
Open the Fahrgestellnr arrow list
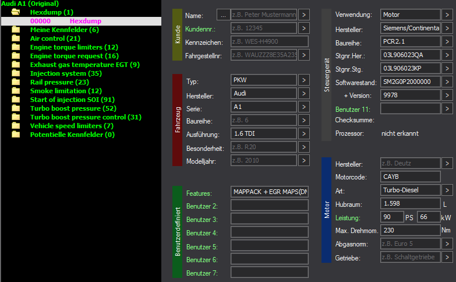pos(304,55)
